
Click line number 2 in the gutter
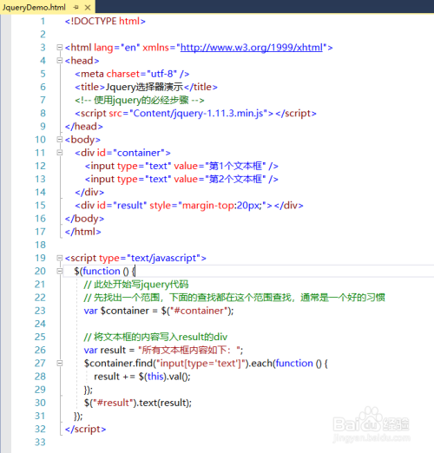tap(43, 34)
